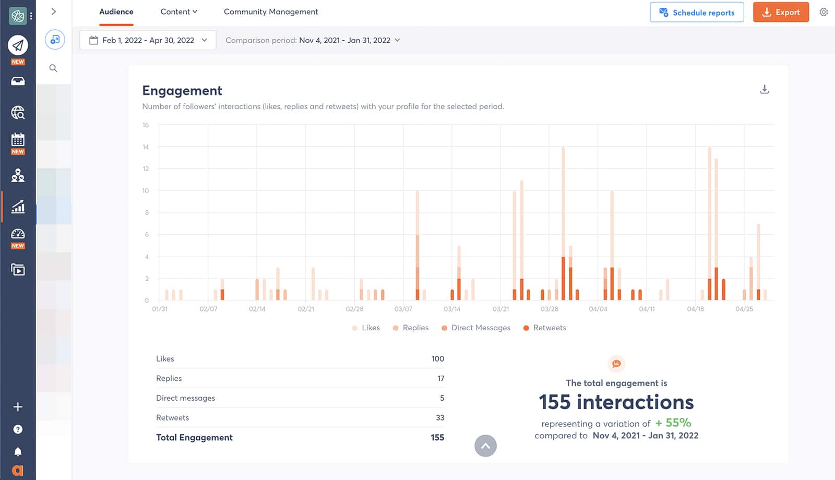
Task: Open the Feb 1 - Apr 30 date picker
Action: [148, 40]
